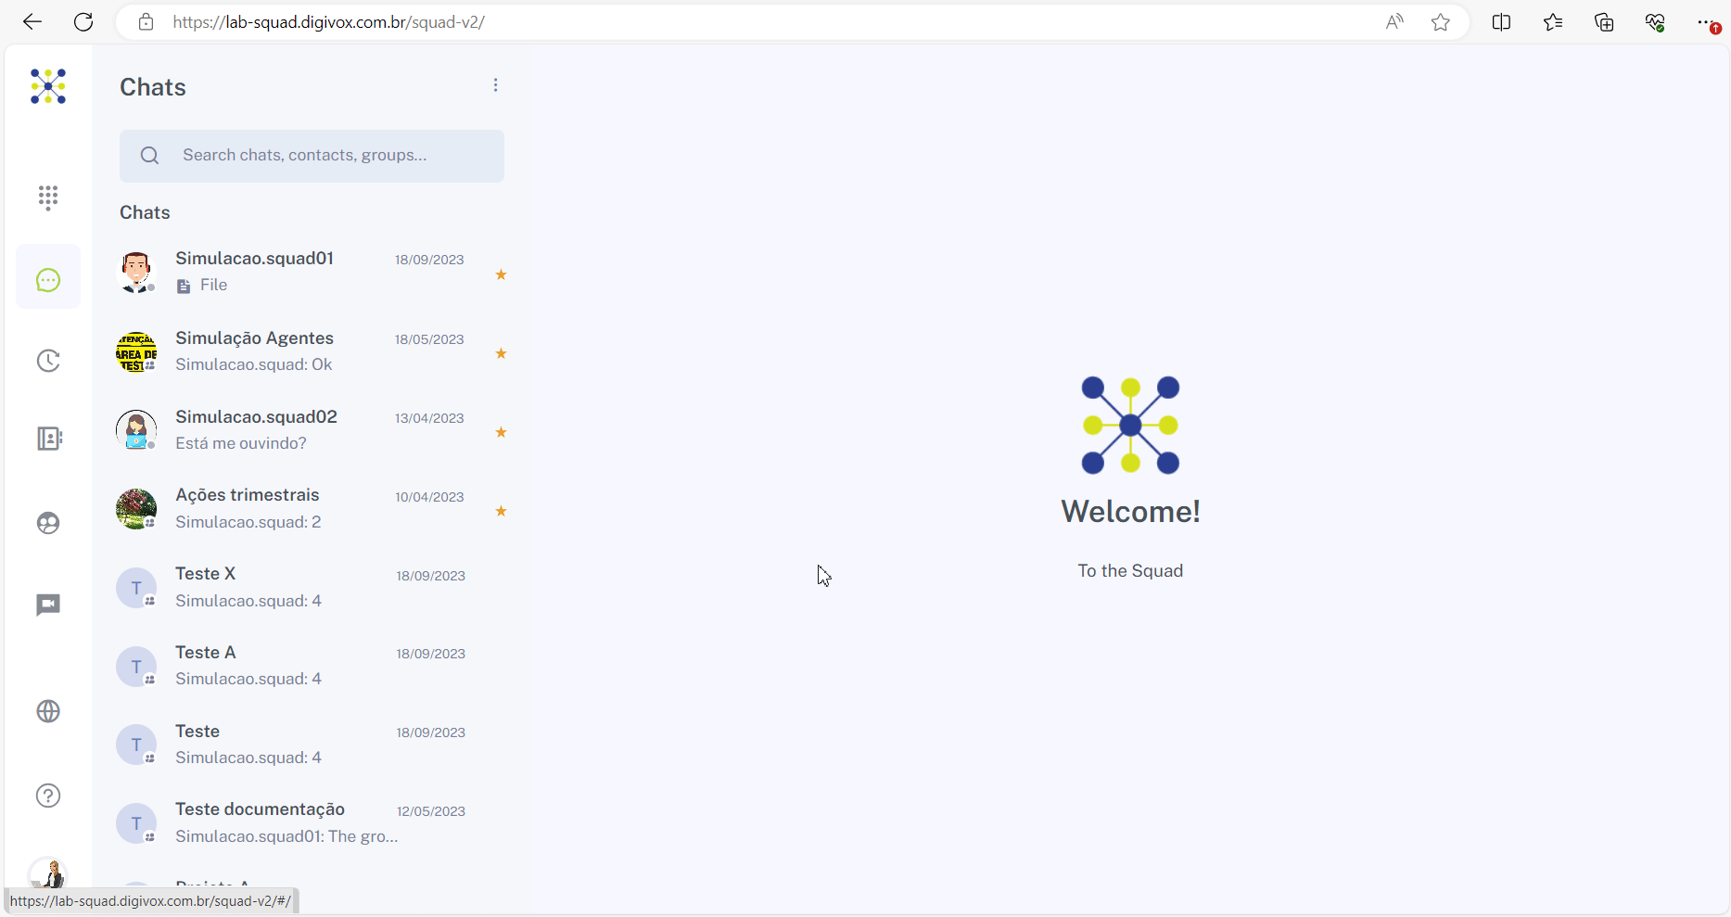
Task: Open the Teste A chat
Action: coord(312,666)
